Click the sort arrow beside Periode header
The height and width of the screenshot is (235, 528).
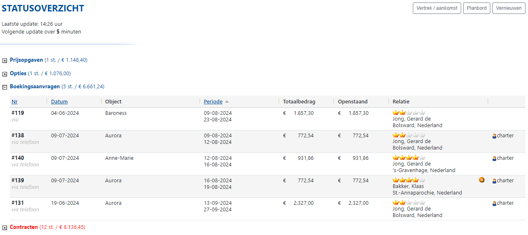(x=227, y=102)
